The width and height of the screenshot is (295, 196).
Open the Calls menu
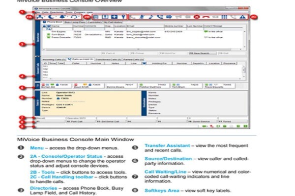[45, 12]
